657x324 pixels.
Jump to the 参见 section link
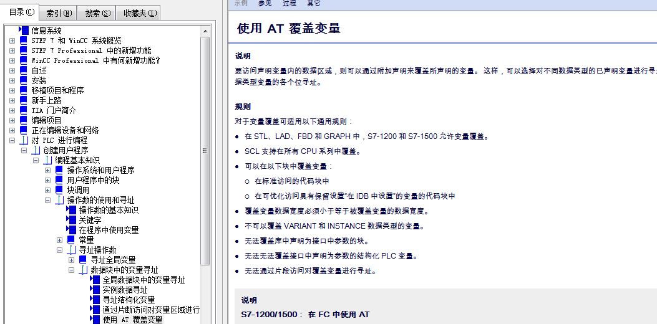point(265,3)
